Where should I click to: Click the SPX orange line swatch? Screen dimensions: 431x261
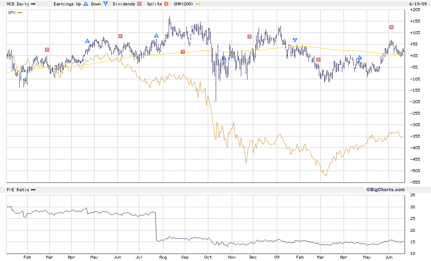click(19, 13)
